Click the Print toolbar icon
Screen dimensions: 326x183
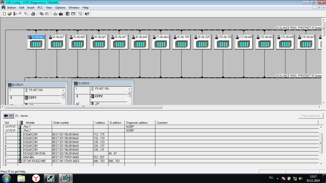click(x=33, y=14)
